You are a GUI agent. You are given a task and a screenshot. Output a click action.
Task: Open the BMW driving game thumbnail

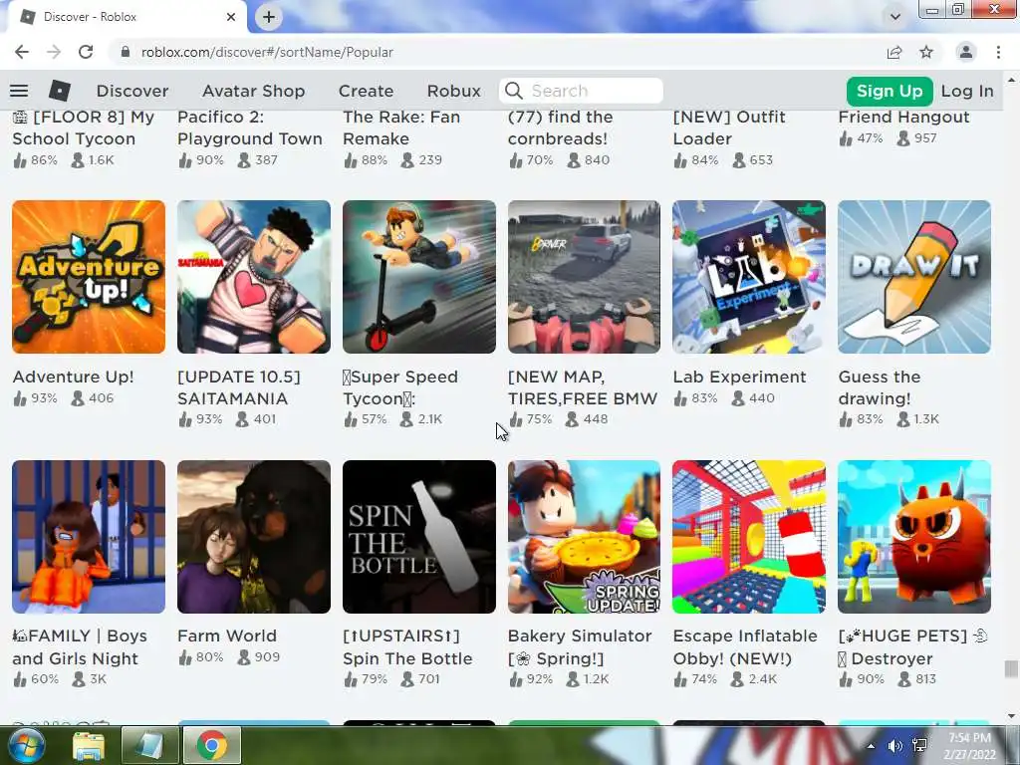(584, 277)
